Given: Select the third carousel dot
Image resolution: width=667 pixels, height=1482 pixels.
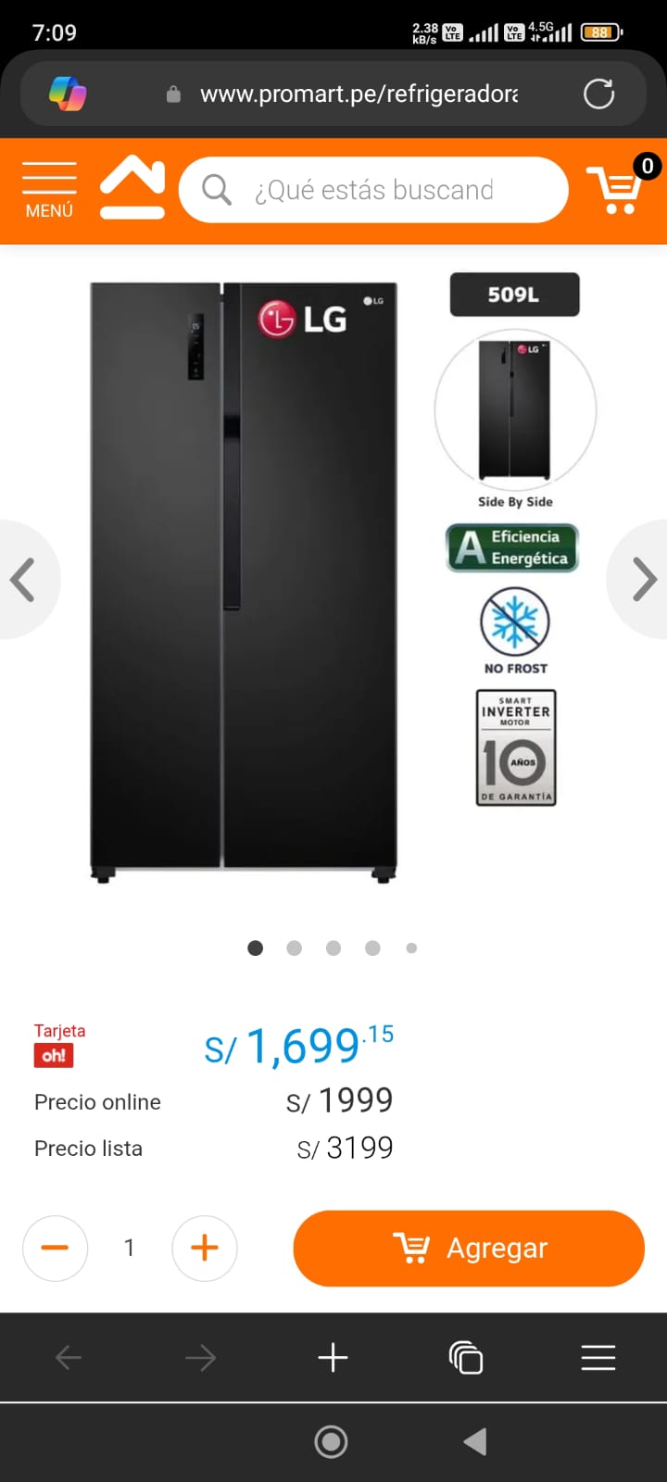Looking at the screenshot, I should [x=333, y=948].
